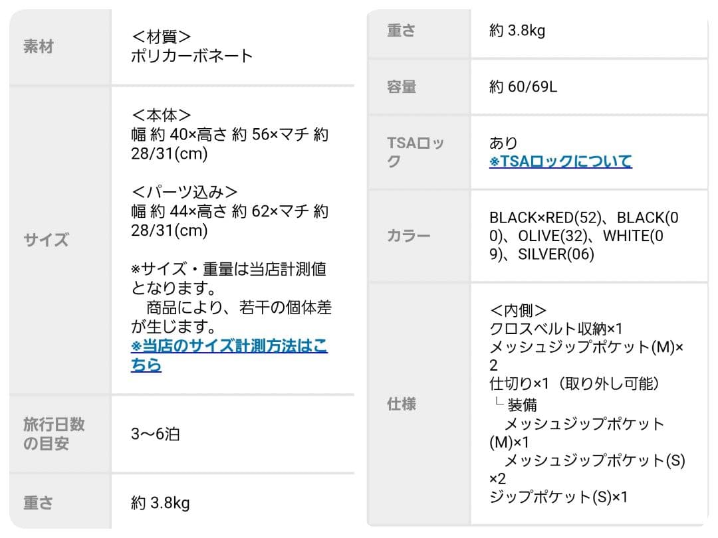Select the 3〜6泊 value
This screenshot has height=538, width=718.
coord(155,434)
